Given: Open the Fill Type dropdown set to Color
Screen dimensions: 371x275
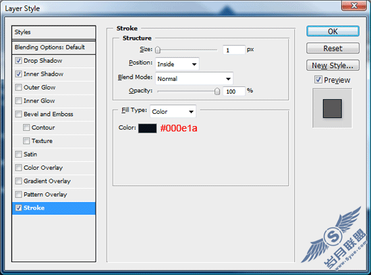Looking at the screenshot, I should pyautogui.click(x=173, y=111).
